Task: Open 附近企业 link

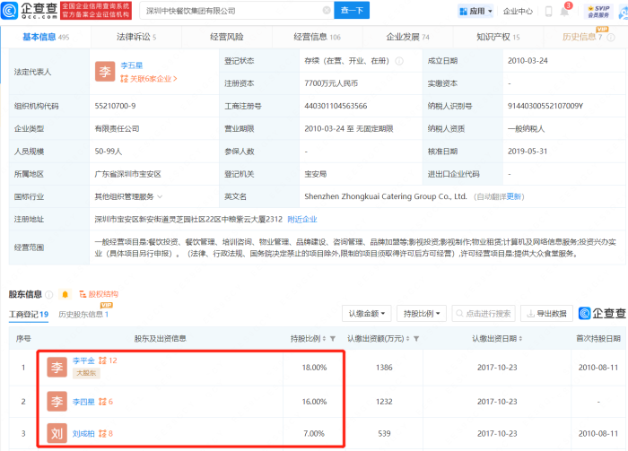Action: pos(302,220)
